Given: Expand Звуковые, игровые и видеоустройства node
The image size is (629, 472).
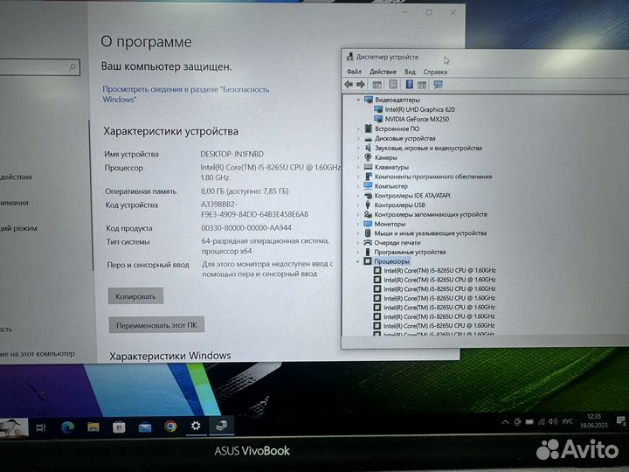Looking at the screenshot, I should point(358,148).
